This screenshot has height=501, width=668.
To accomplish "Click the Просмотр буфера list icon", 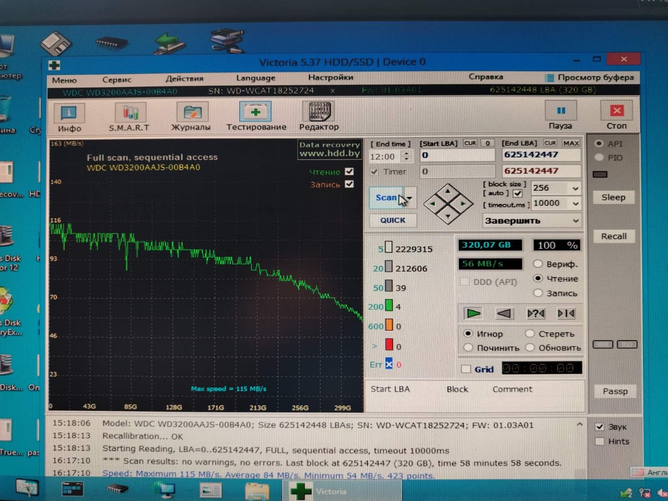I will (x=550, y=78).
